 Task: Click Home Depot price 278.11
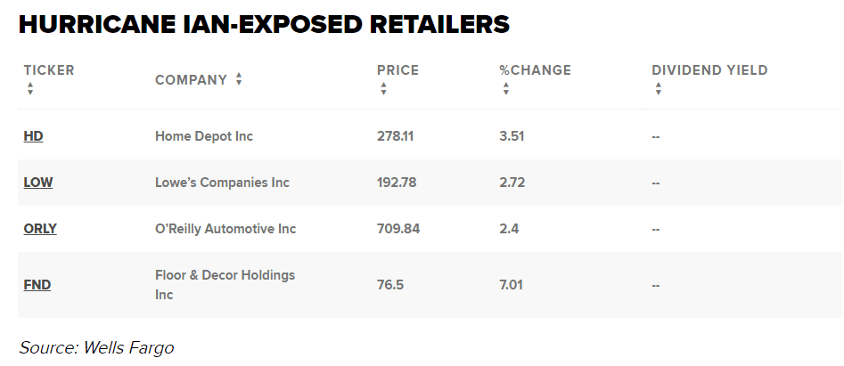point(396,136)
